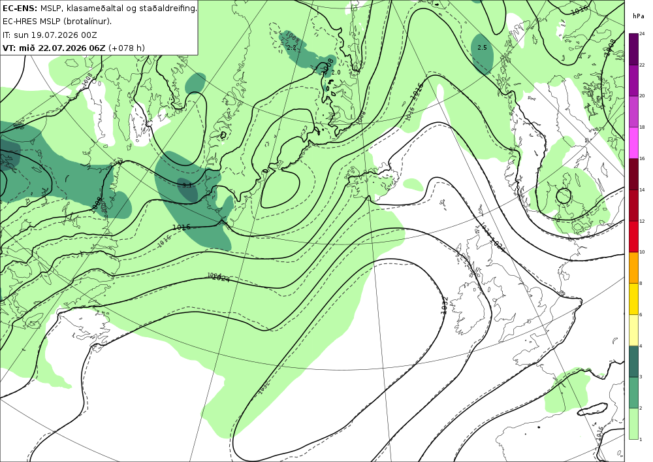Pick the red 10–12 legend swatch
653x462 pixels.
tap(634, 237)
